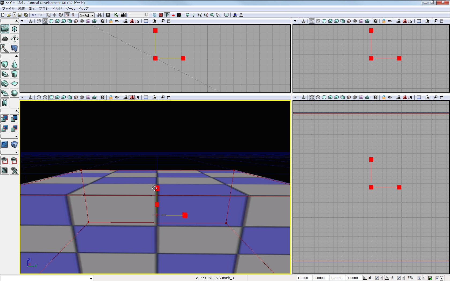Activate Terrain editing mode

point(5,39)
